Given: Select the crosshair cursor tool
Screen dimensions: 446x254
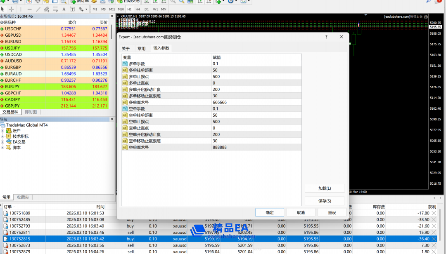Looking at the screenshot, I should point(11,9).
